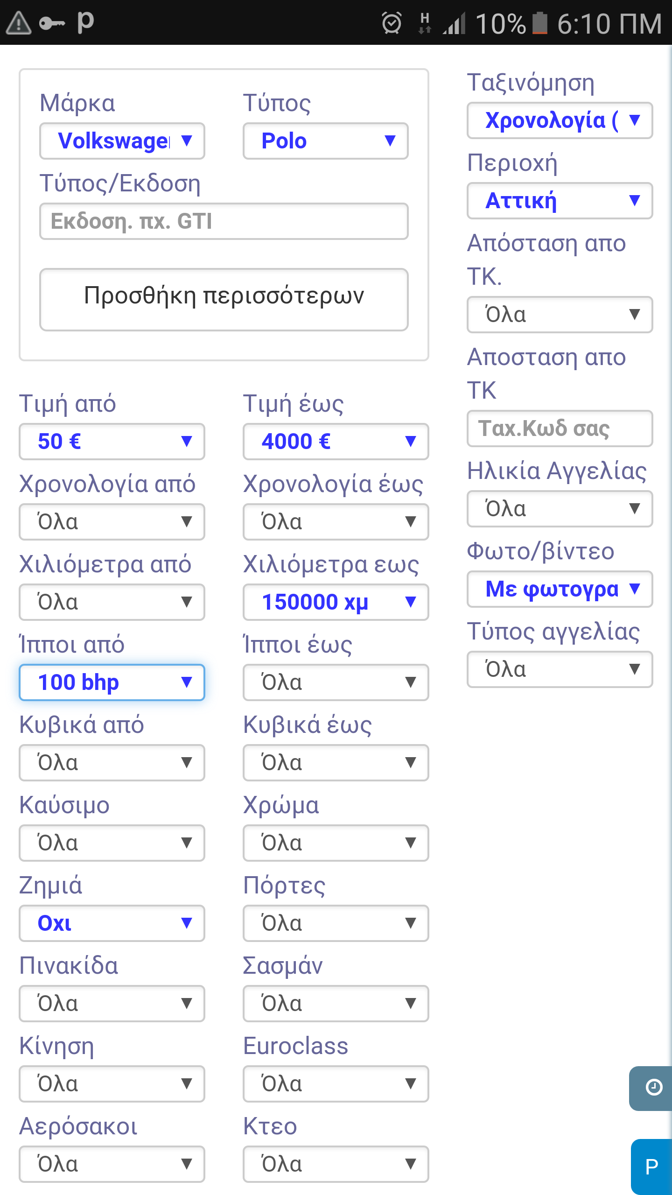Open Ζημιά dropdown showing Οχι
The height and width of the screenshot is (1195, 672).
click(x=112, y=923)
